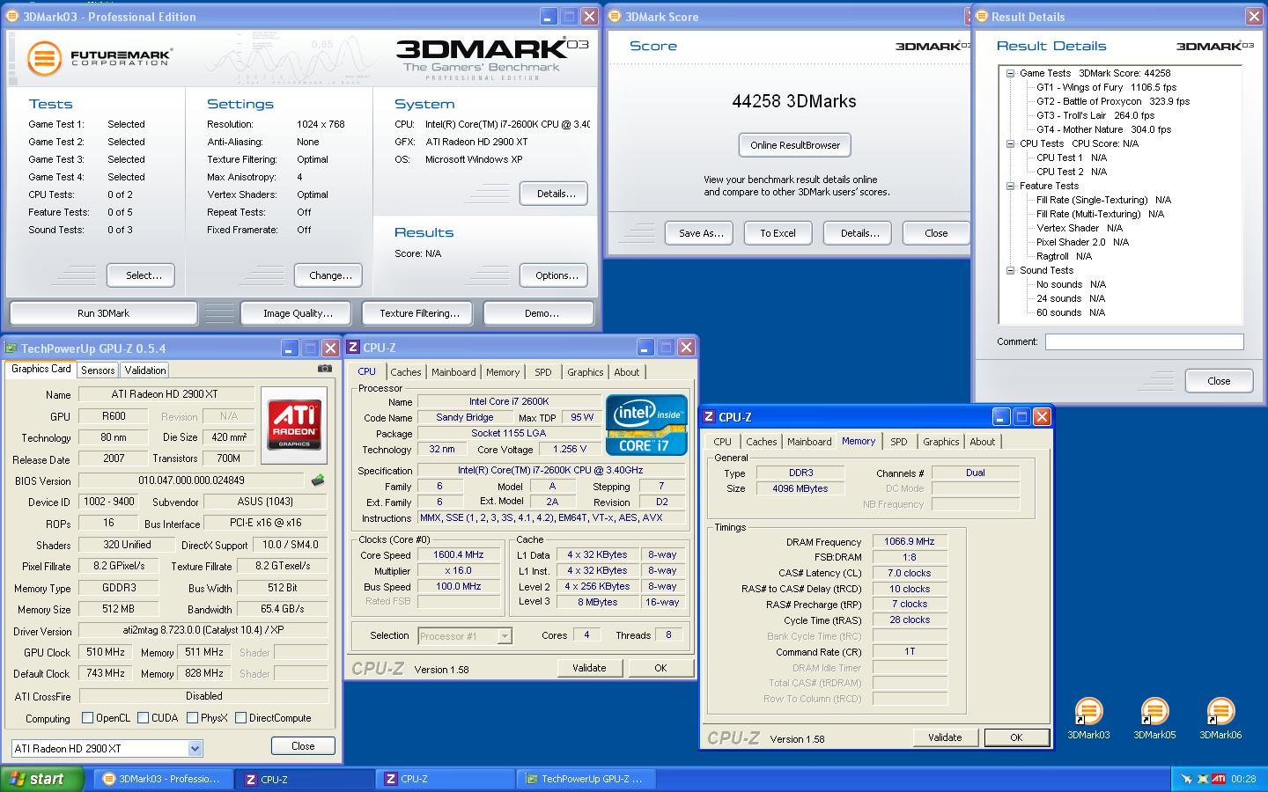
Task: Open the ATI Radeon HD 2900 XT dropdown
Action: (x=195, y=749)
